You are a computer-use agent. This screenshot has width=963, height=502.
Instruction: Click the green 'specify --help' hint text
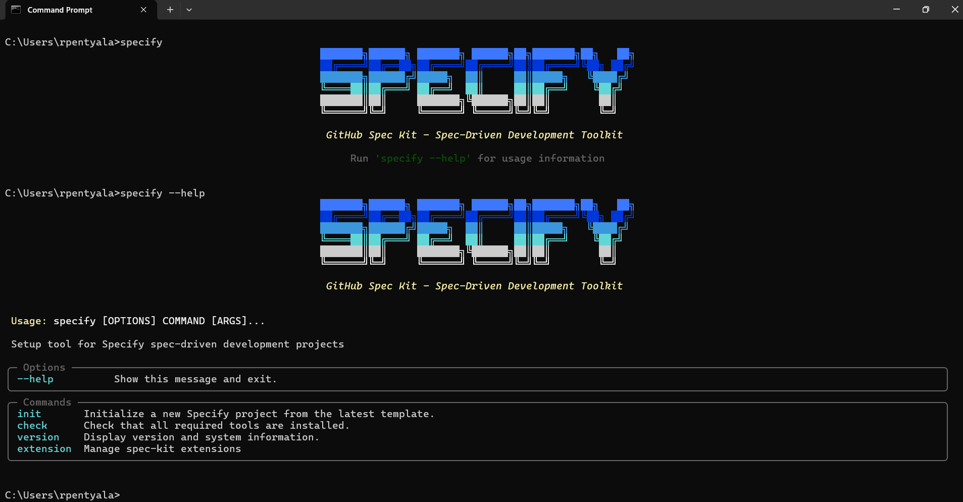pyautogui.click(x=423, y=158)
